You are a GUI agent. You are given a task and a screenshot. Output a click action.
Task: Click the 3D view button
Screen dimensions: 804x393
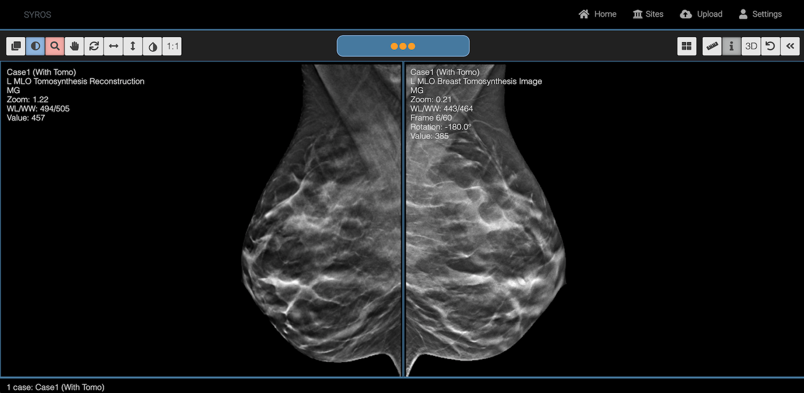tap(751, 46)
